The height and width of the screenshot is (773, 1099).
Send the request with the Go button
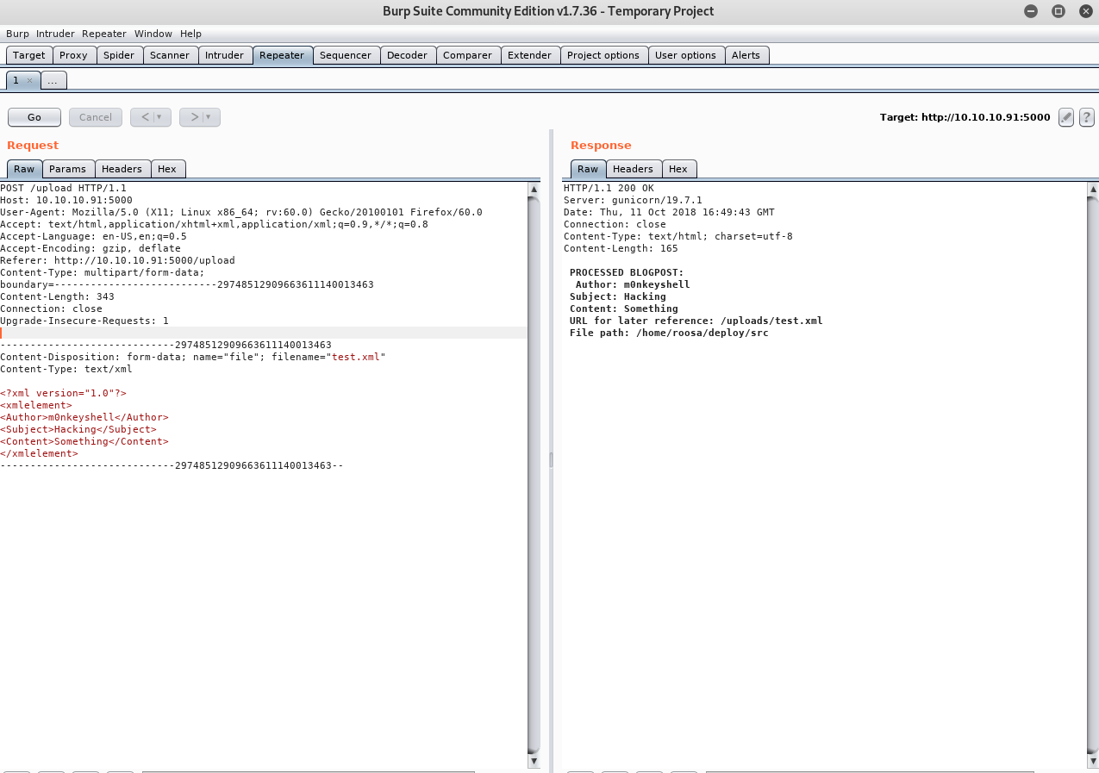[34, 117]
